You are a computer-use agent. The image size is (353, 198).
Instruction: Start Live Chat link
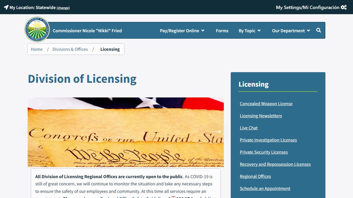[249, 128]
